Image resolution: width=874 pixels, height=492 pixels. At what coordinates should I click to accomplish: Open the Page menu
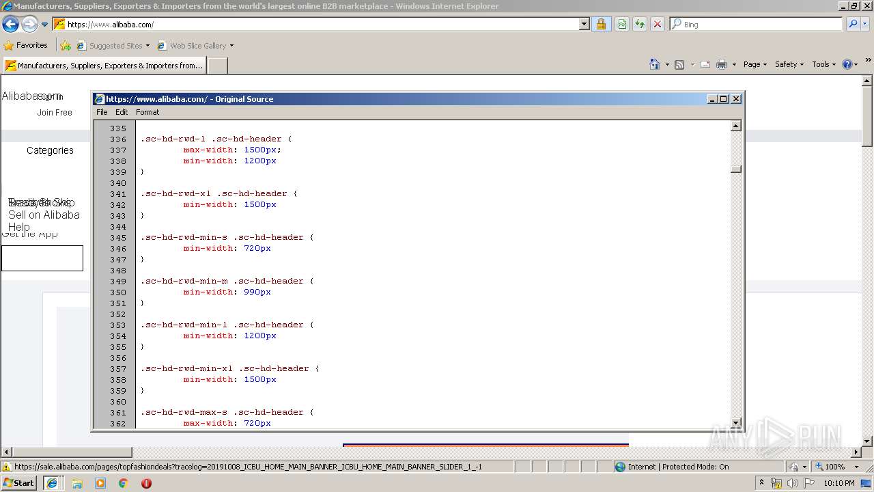tap(755, 64)
